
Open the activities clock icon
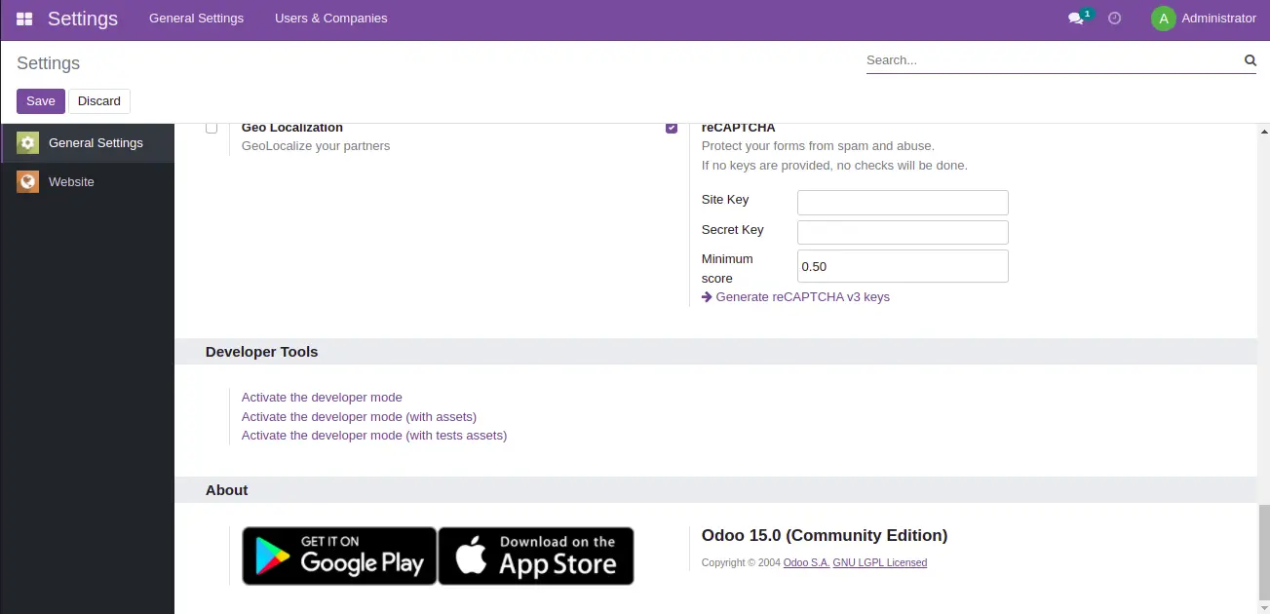click(1115, 19)
